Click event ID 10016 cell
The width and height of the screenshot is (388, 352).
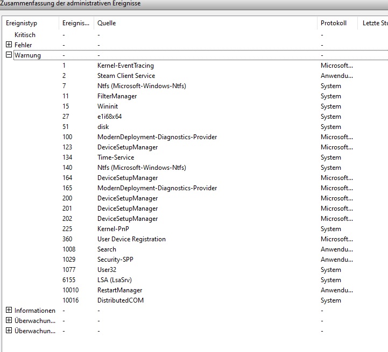(x=70, y=300)
